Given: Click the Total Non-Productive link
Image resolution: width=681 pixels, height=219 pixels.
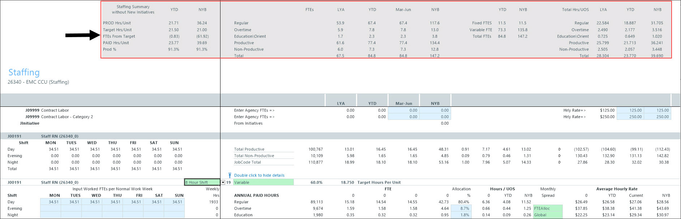Looking at the screenshot, I should [254, 156].
